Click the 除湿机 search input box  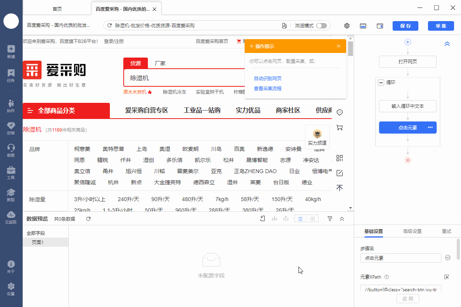(184, 78)
